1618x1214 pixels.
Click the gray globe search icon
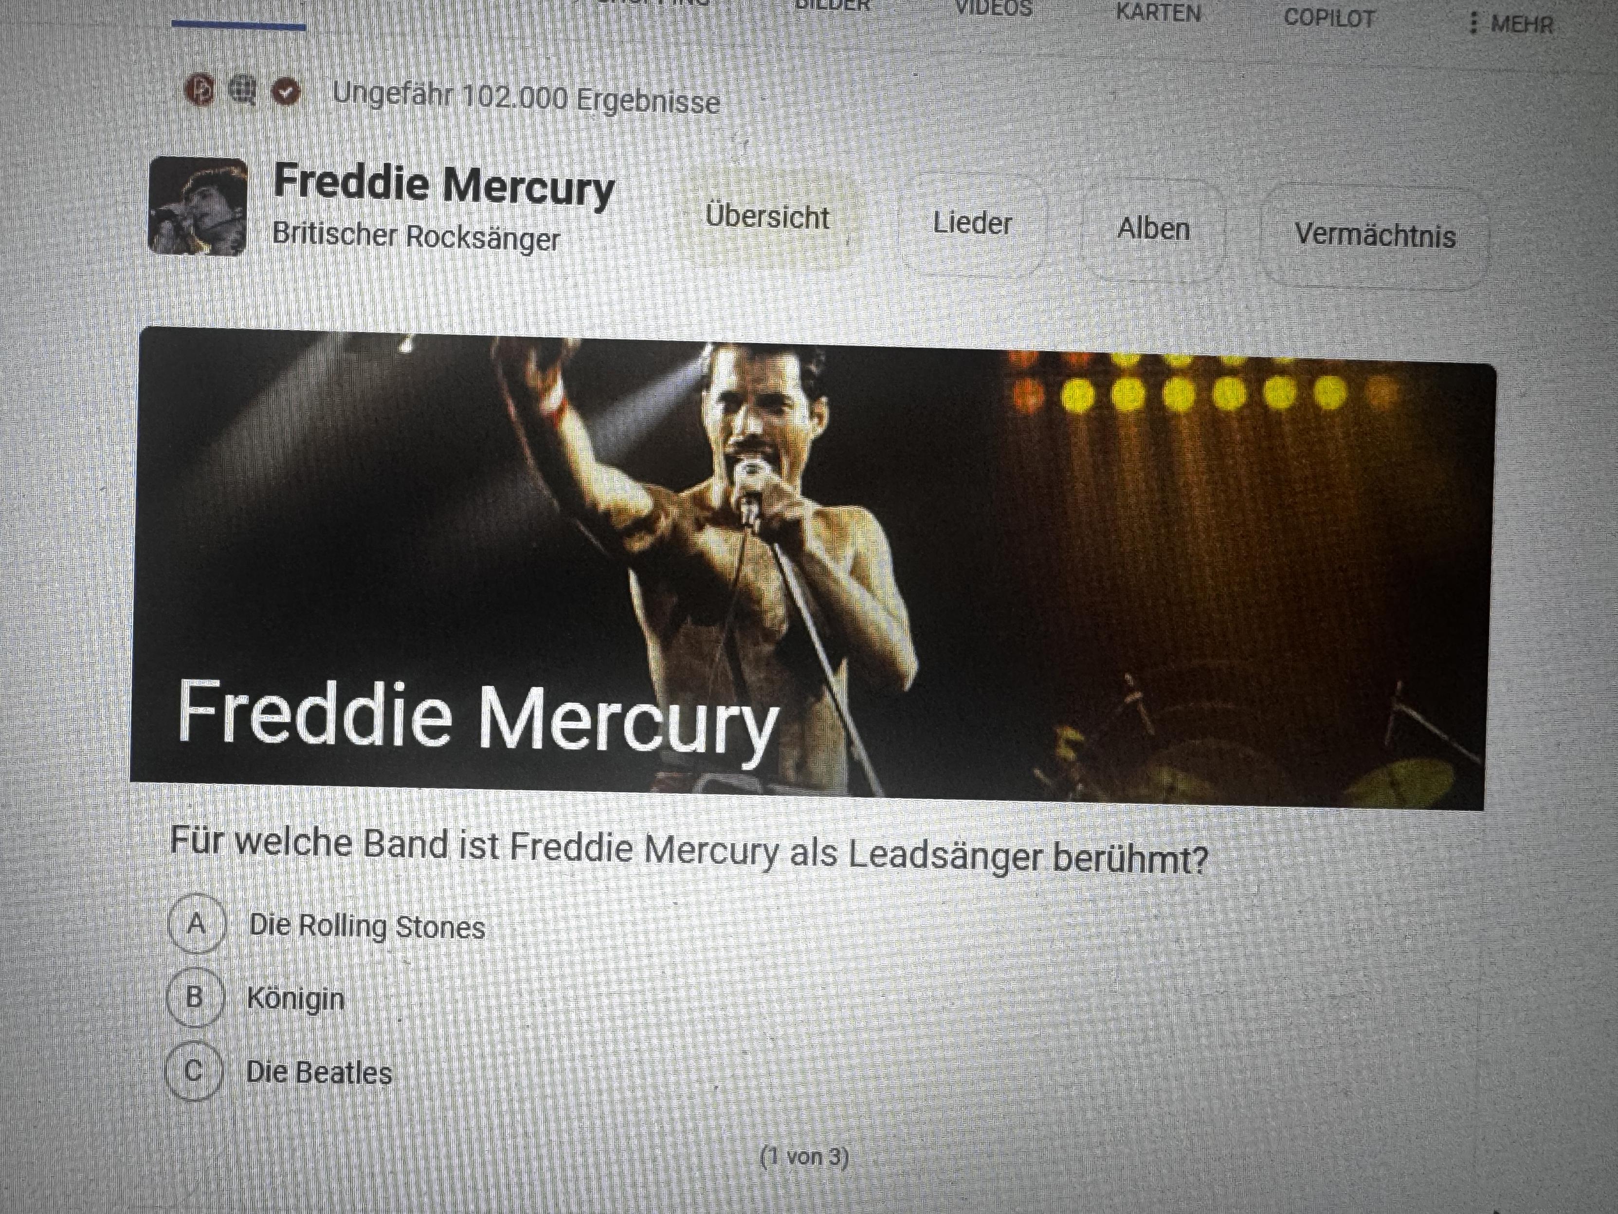243,90
